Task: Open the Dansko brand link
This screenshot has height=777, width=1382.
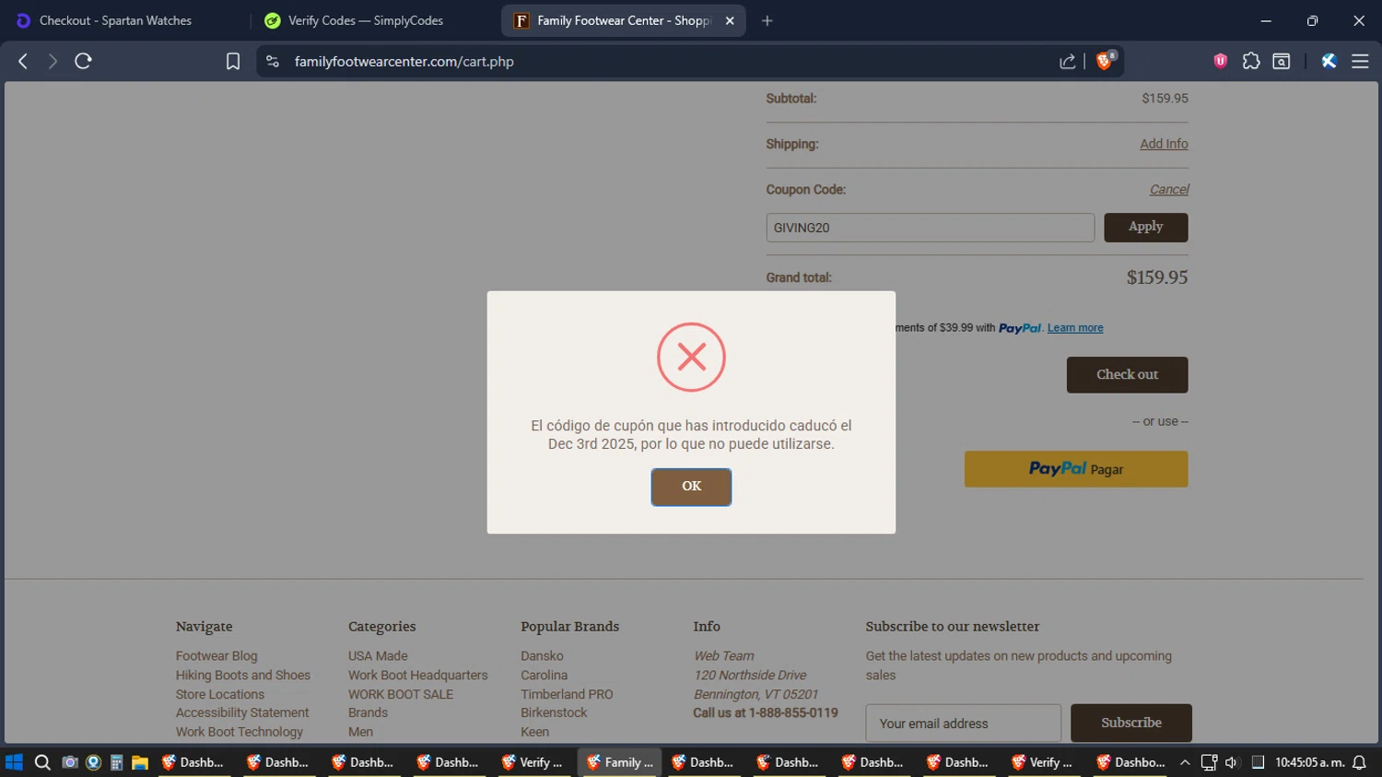Action: 542,655
